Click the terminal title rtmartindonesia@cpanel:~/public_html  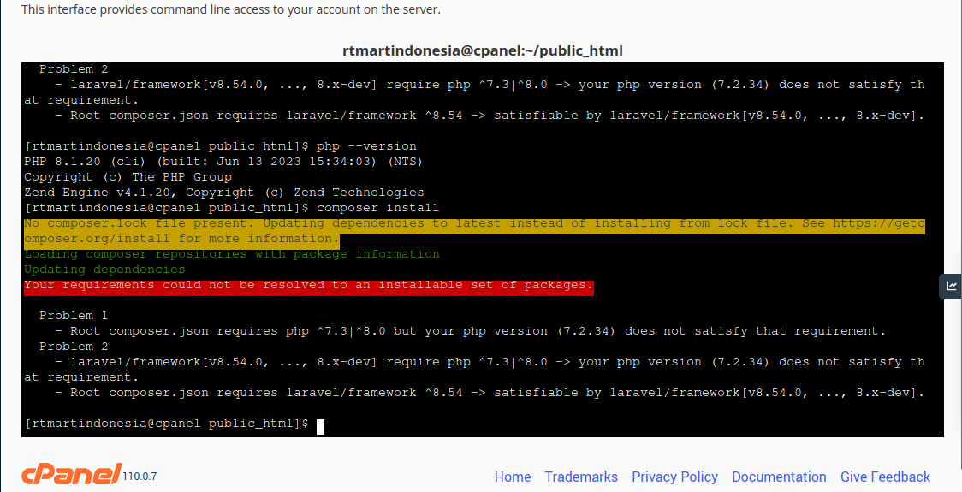pyautogui.click(x=482, y=50)
